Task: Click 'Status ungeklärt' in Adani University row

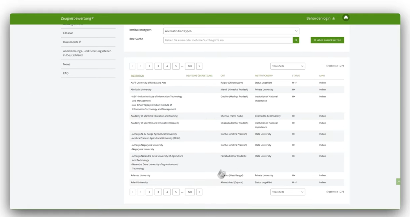Action: (x=263, y=182)
